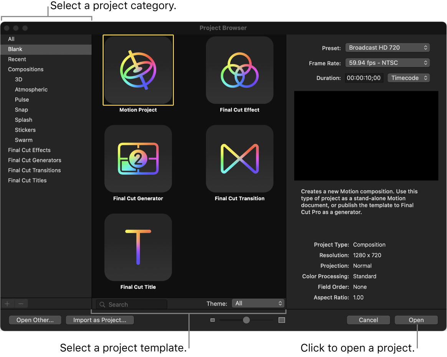Screen dimensions: 447x357
Task: Select the Swarm composition category
Action: point(24,140)
